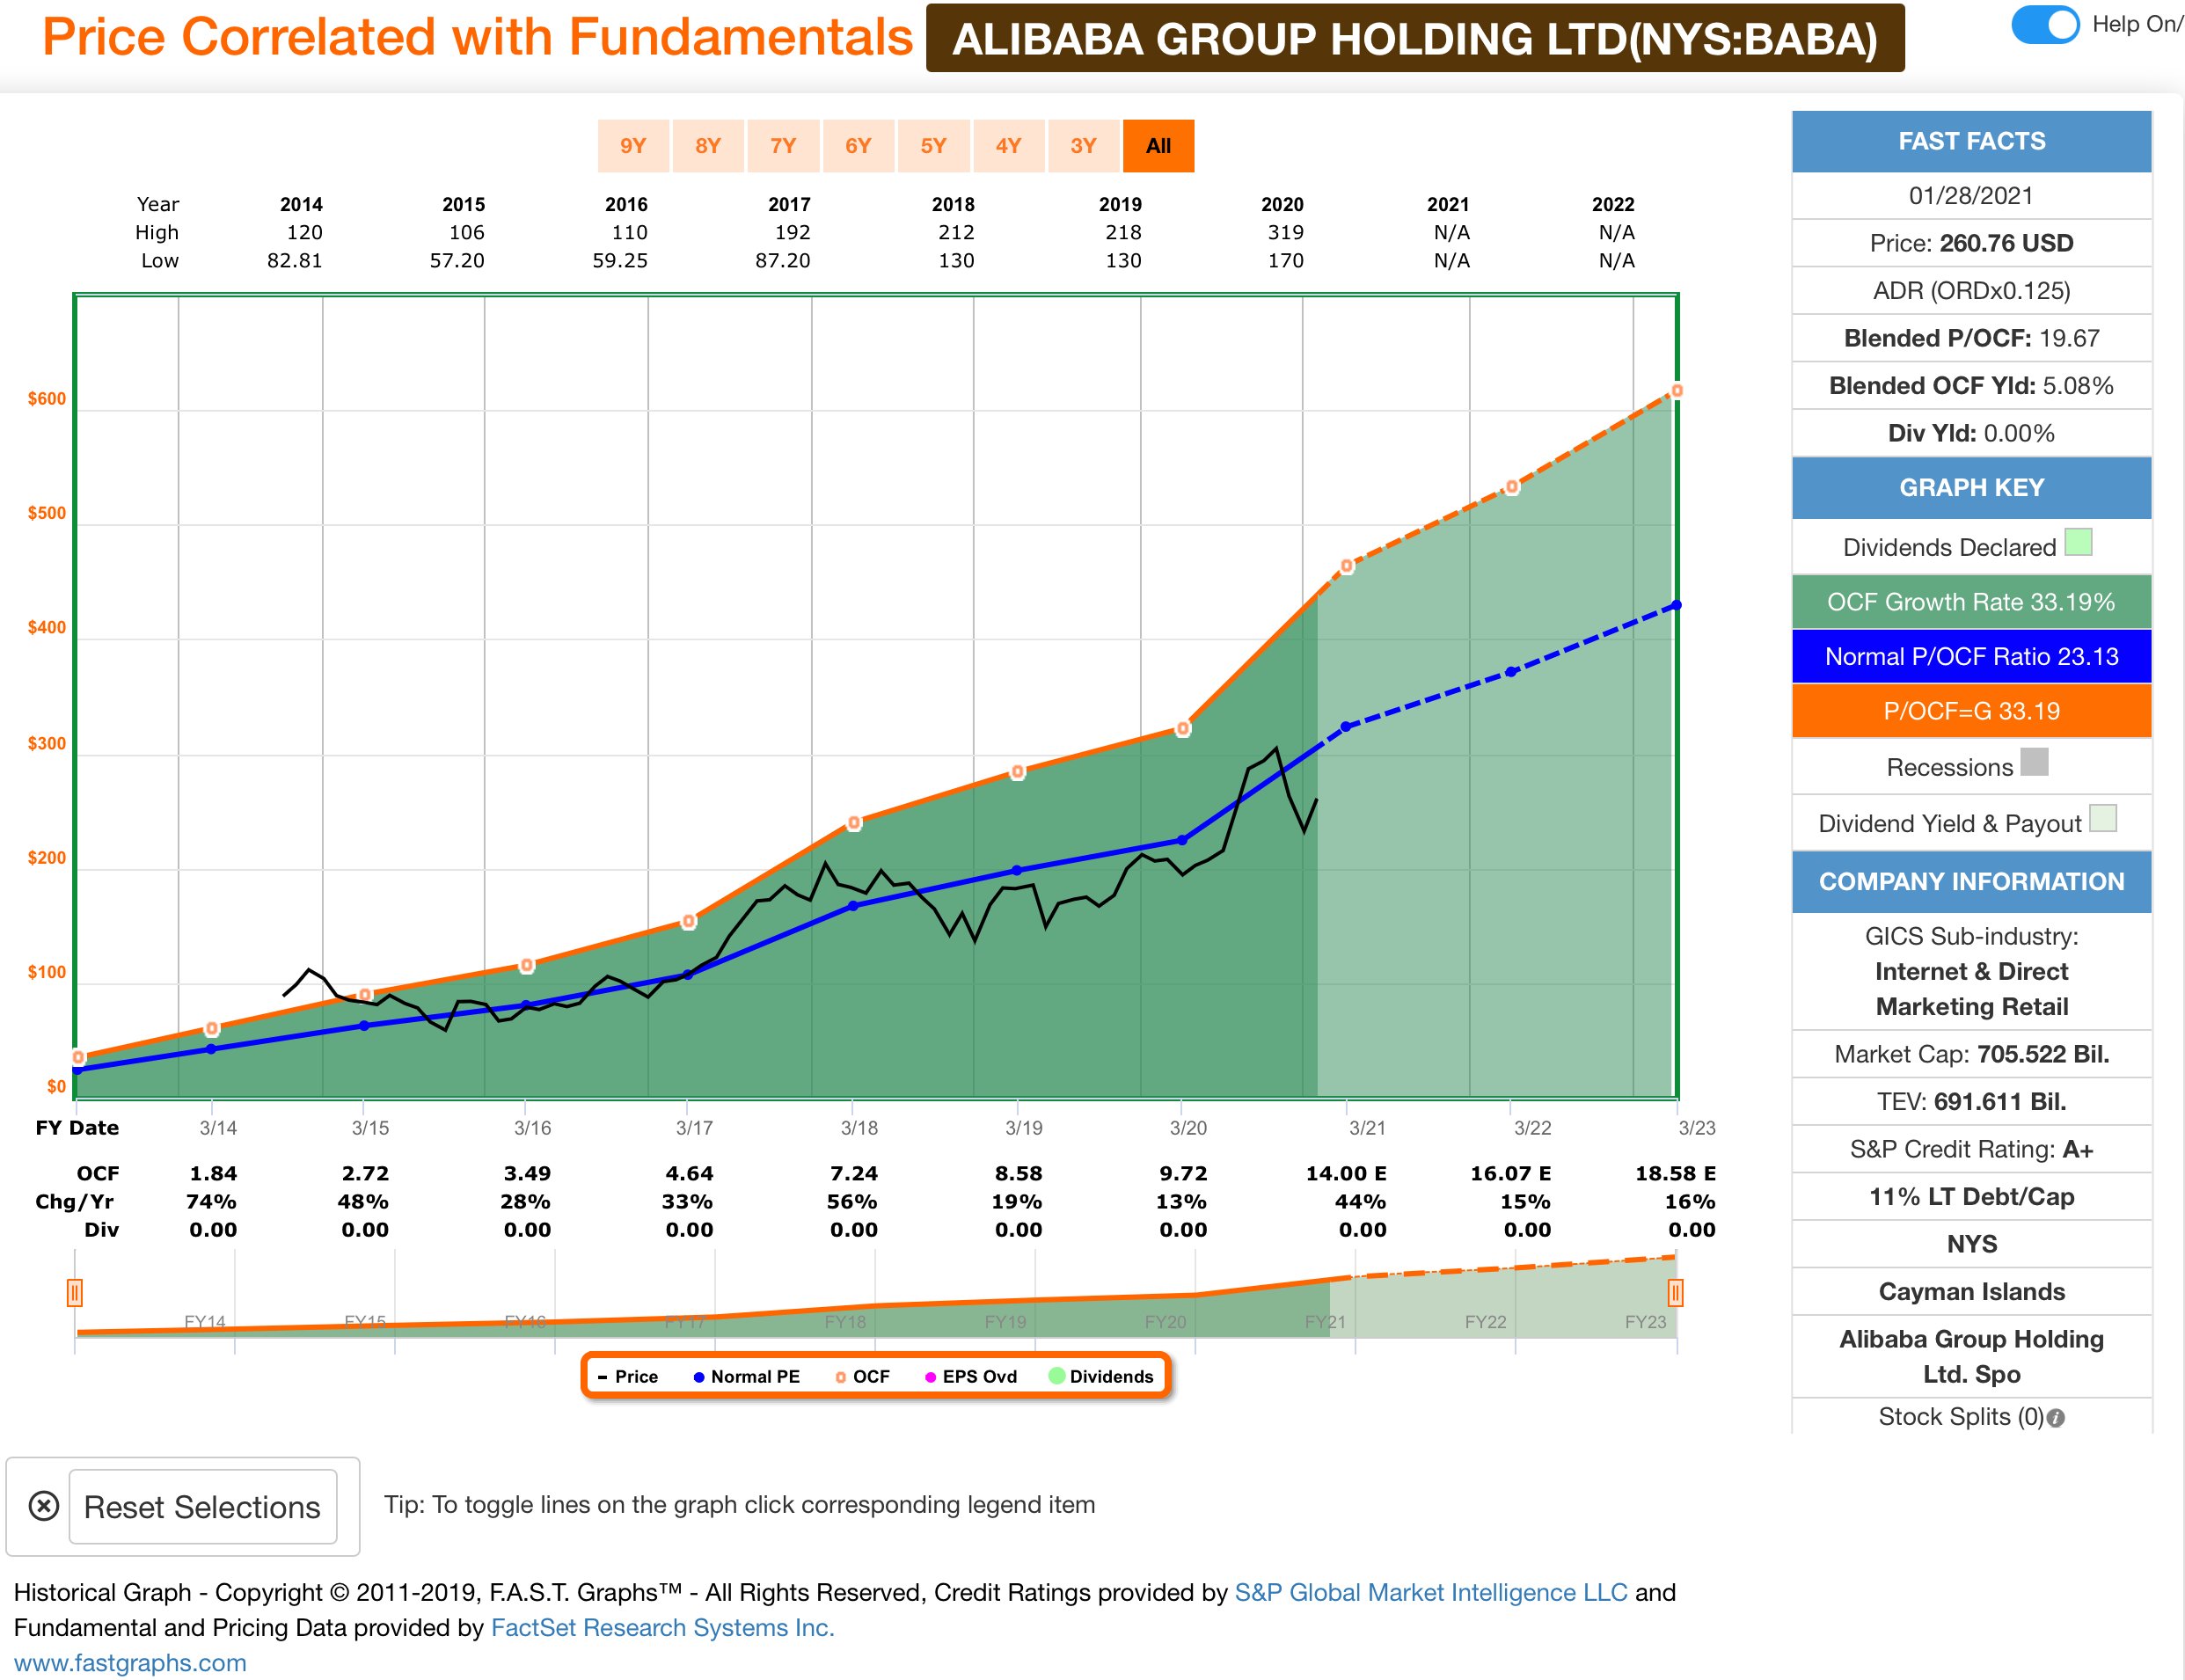Screen dimensions: 2185x1680
Task: Click the FY 3/21 estimate OCF marker
Action: pyautogui.click(x=1346, y=566)
